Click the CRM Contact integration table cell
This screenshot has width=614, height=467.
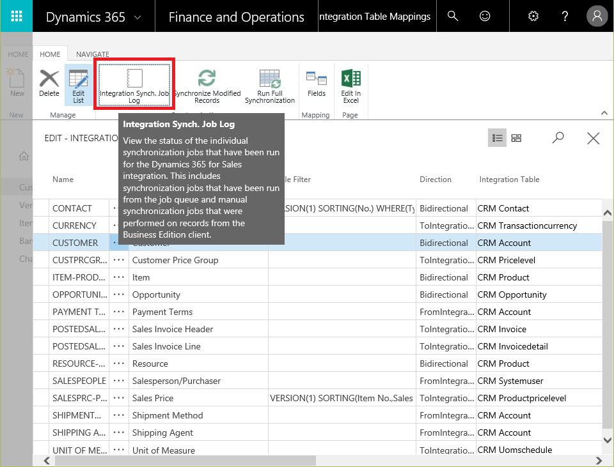[x=539, y=208]
